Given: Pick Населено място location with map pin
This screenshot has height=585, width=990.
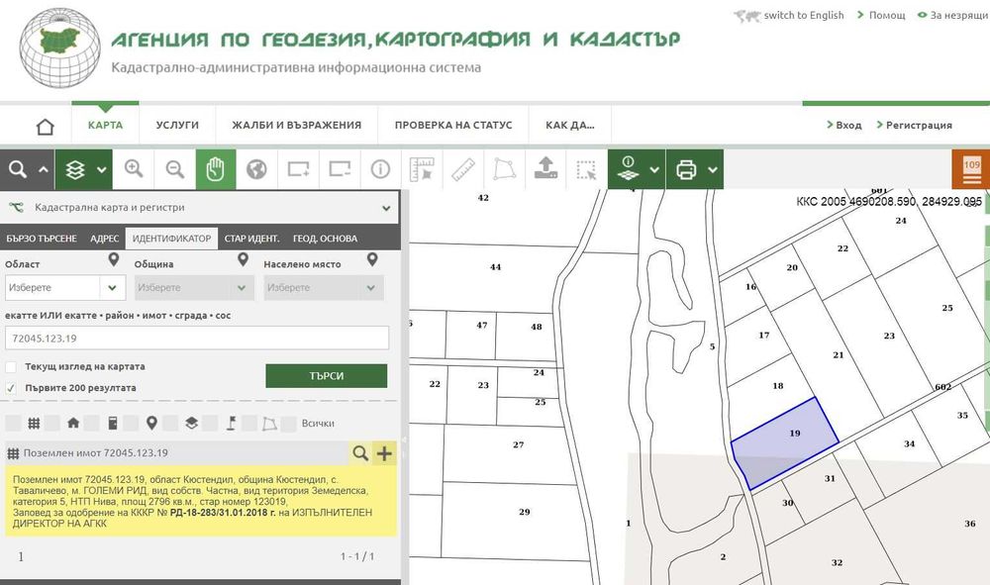Looking at the screenshot, I should point(372,259).
